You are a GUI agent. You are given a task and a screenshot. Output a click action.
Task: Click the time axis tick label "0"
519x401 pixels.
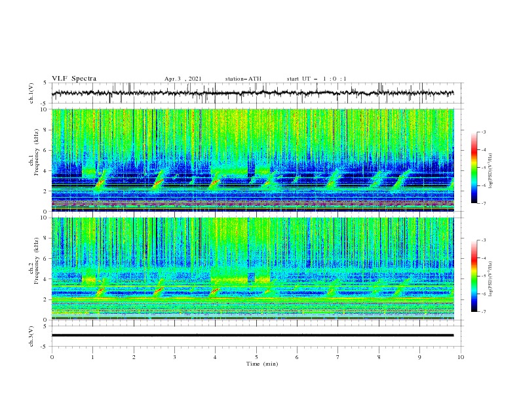(x=52, y=357)
